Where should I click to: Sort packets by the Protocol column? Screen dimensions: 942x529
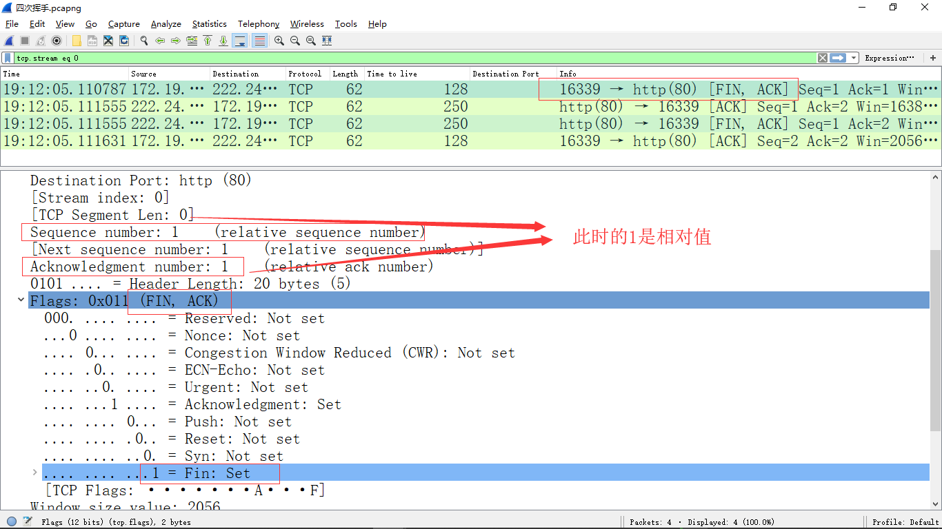(x=308, y=74)
